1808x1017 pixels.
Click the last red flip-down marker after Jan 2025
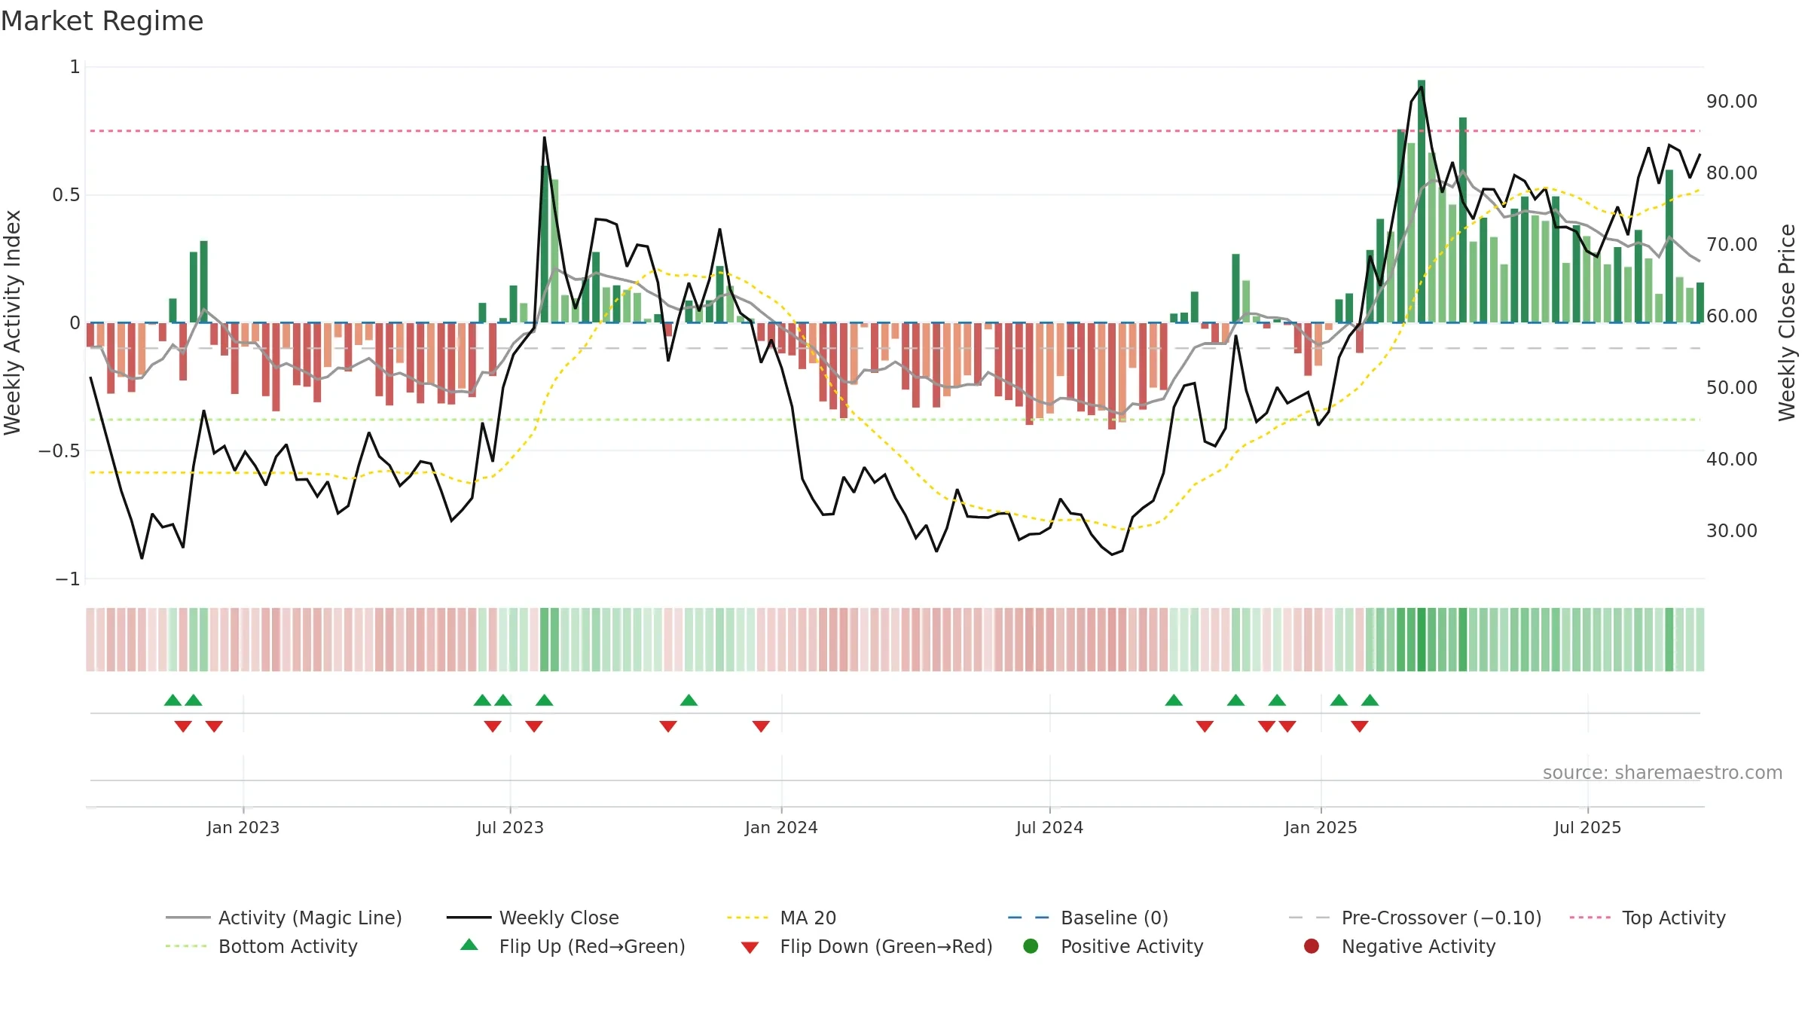[1360, 726]
